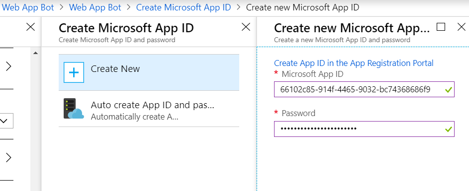Open the dropdown box in the left blade
The height and width of the screenshot is (191, 469).
tap(5, 121)
